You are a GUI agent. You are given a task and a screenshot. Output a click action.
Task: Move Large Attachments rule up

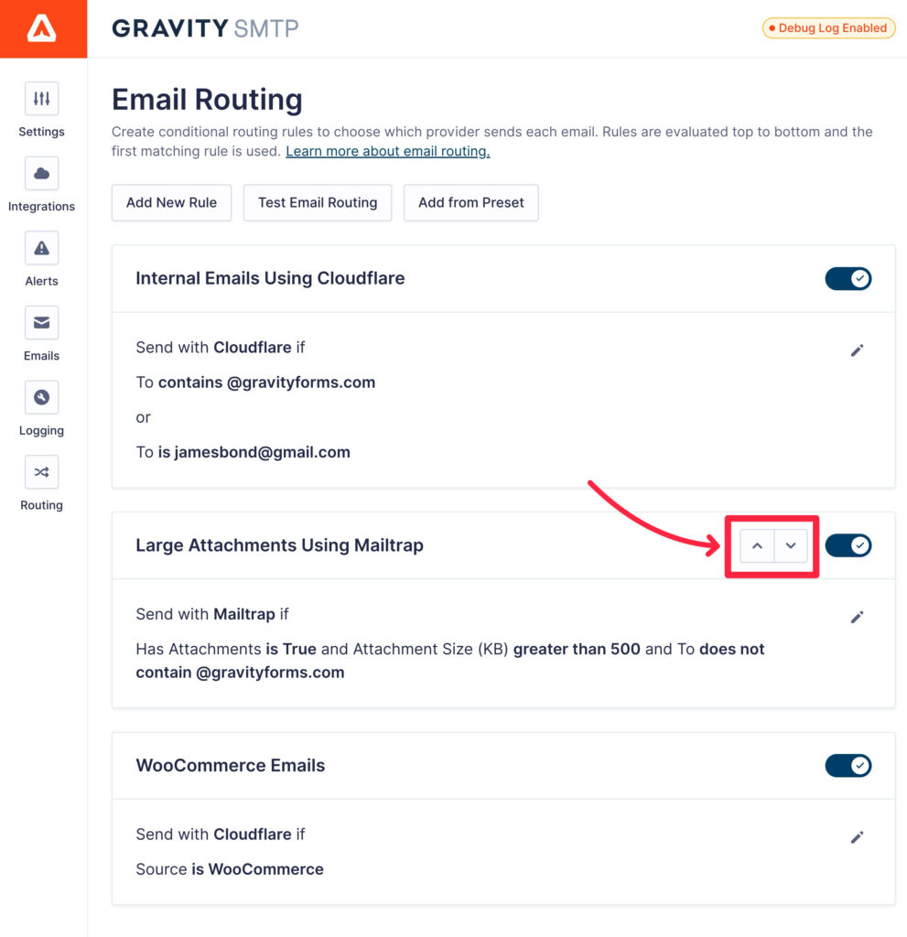click(757, 545)
